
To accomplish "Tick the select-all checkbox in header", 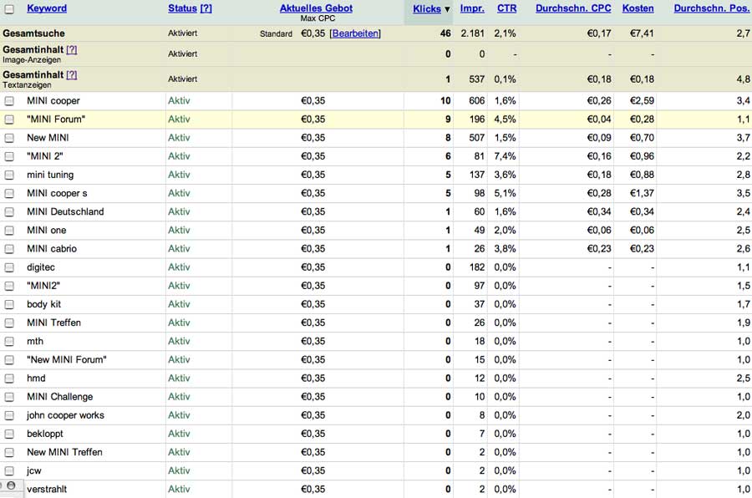I will click(9, 8).
